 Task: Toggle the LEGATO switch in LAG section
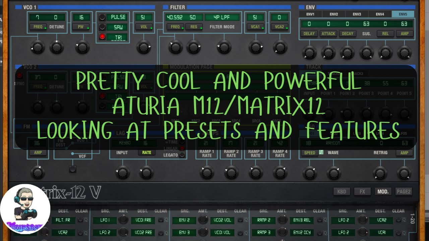182,155
